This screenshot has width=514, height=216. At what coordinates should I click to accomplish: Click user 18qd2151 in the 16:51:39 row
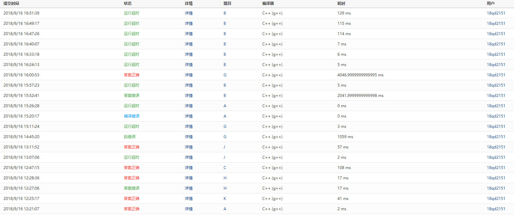coord(496,13)
